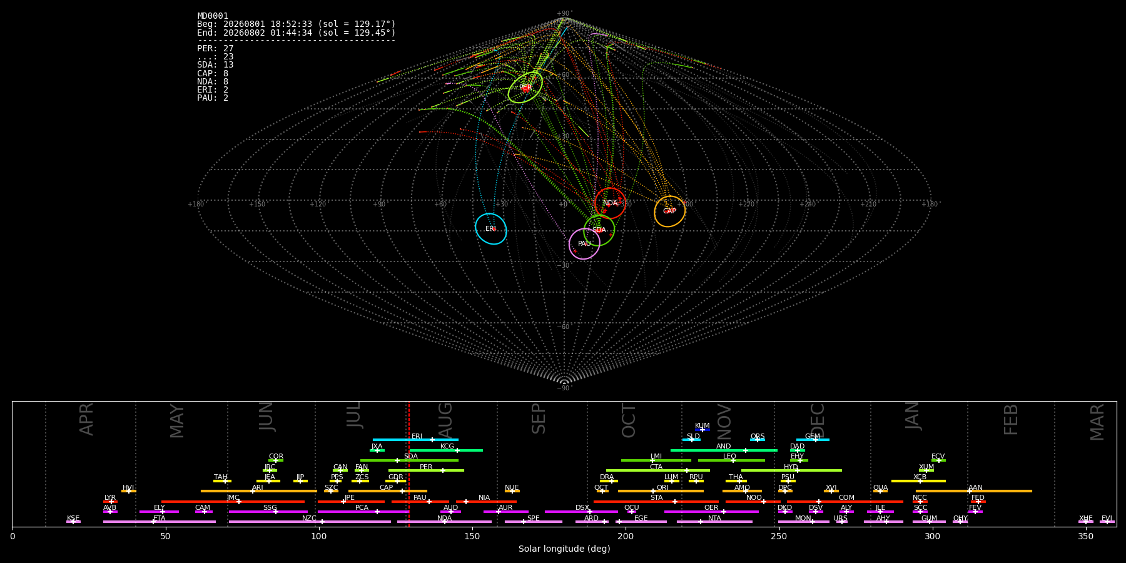Click the orange CAP radiant circle on map
This screenshot has height=563, width=1126.
click(x=669, y=211)
